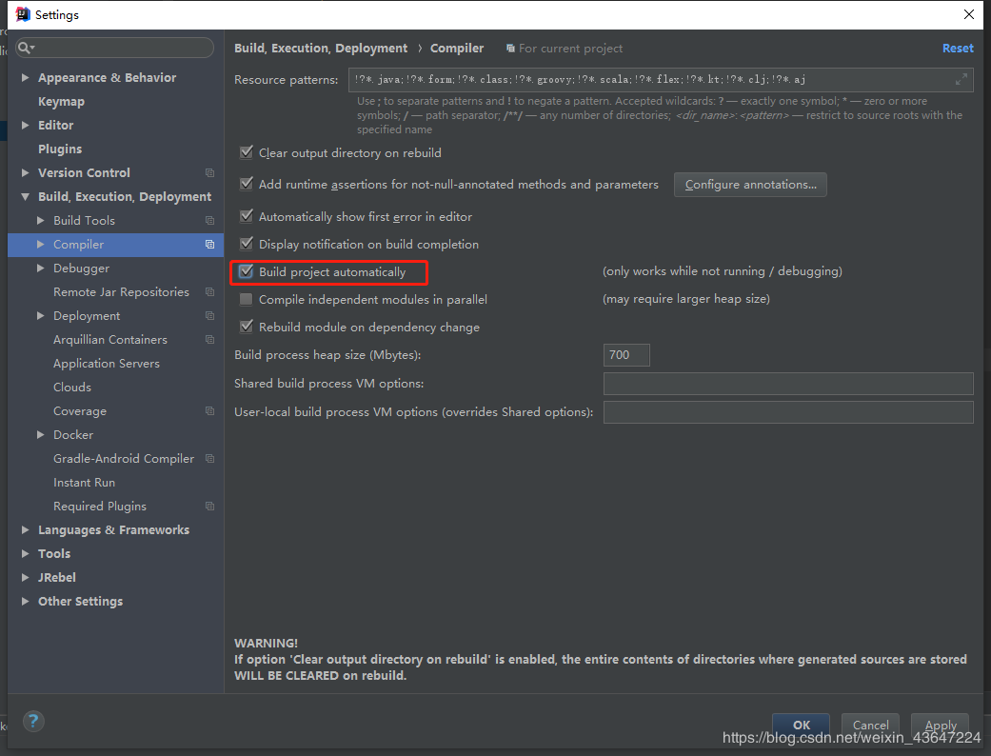Click project-level icon on Compiler row
The height and width of the screenshot is (756, 991).
pyautogui.click(x=209, y=244)
